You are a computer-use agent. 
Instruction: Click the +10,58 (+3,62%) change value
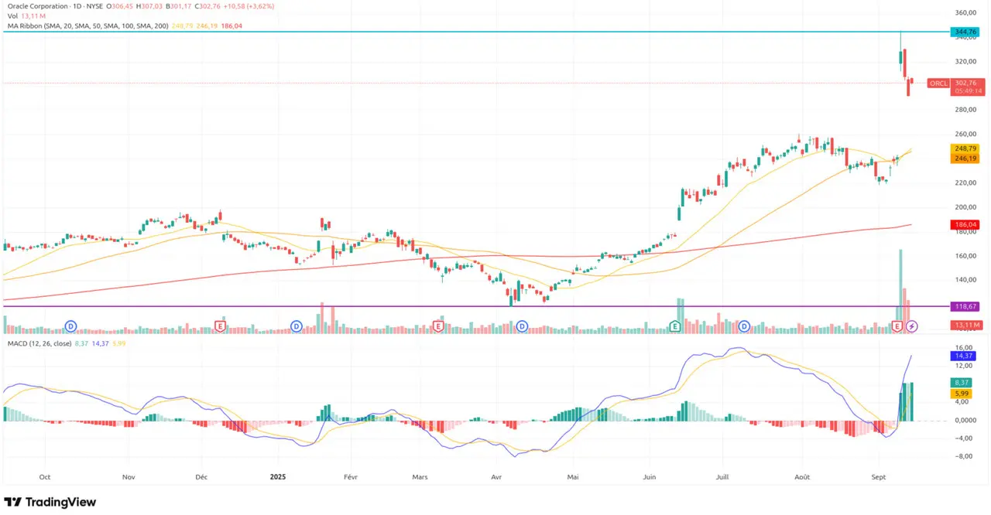click(249, 6)
